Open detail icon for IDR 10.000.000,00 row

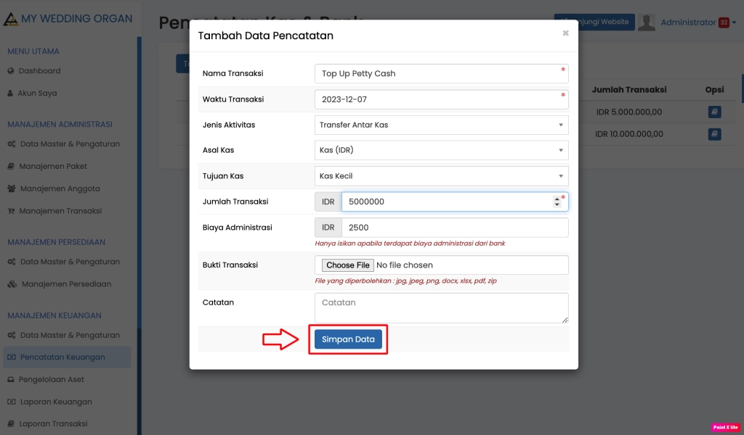click(714, 134)
